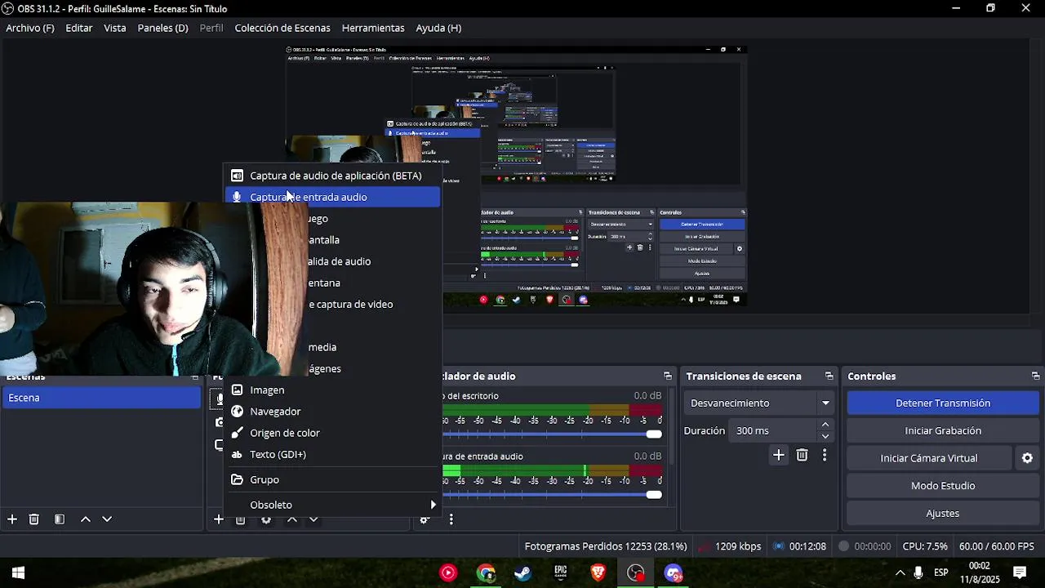Click the 00:12:08 streaming timer
This screenshot has width=1045, height=588.
coord(807,546)
